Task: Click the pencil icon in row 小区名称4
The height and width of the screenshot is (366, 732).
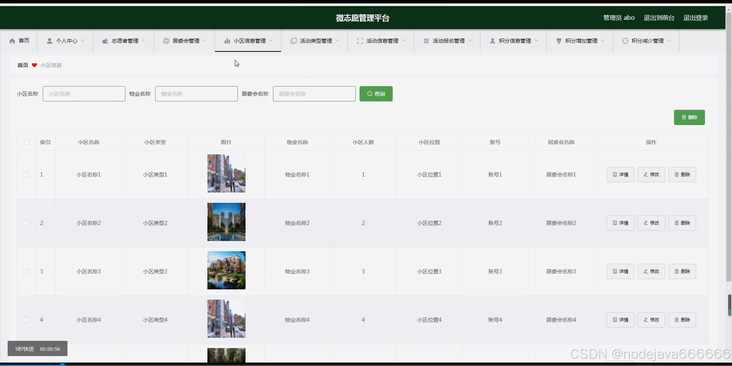Action: [x=646, y=320]
